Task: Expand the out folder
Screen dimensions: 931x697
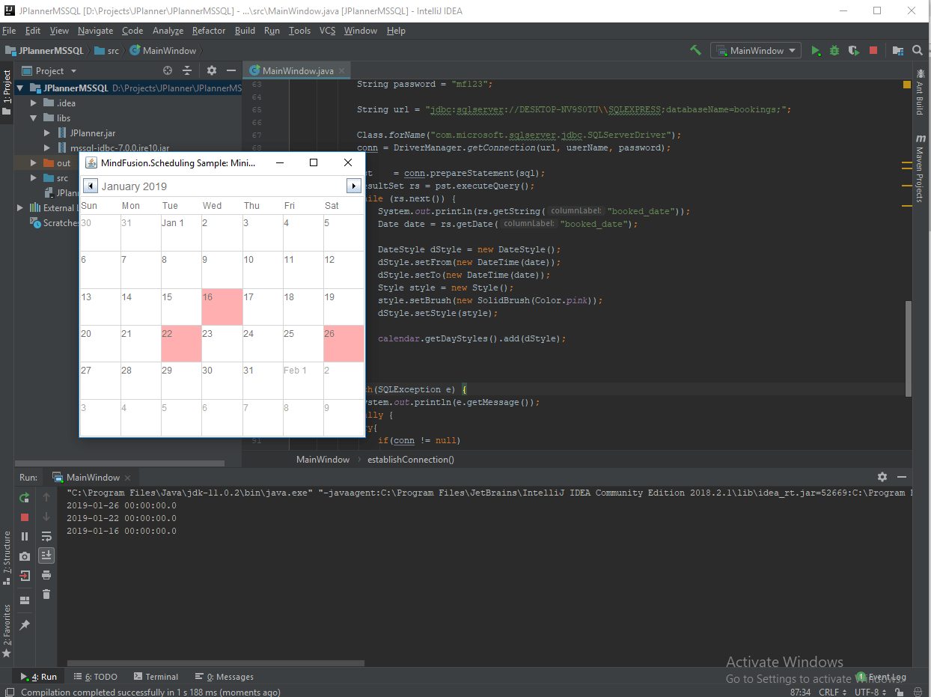Action: click(34, 162)
